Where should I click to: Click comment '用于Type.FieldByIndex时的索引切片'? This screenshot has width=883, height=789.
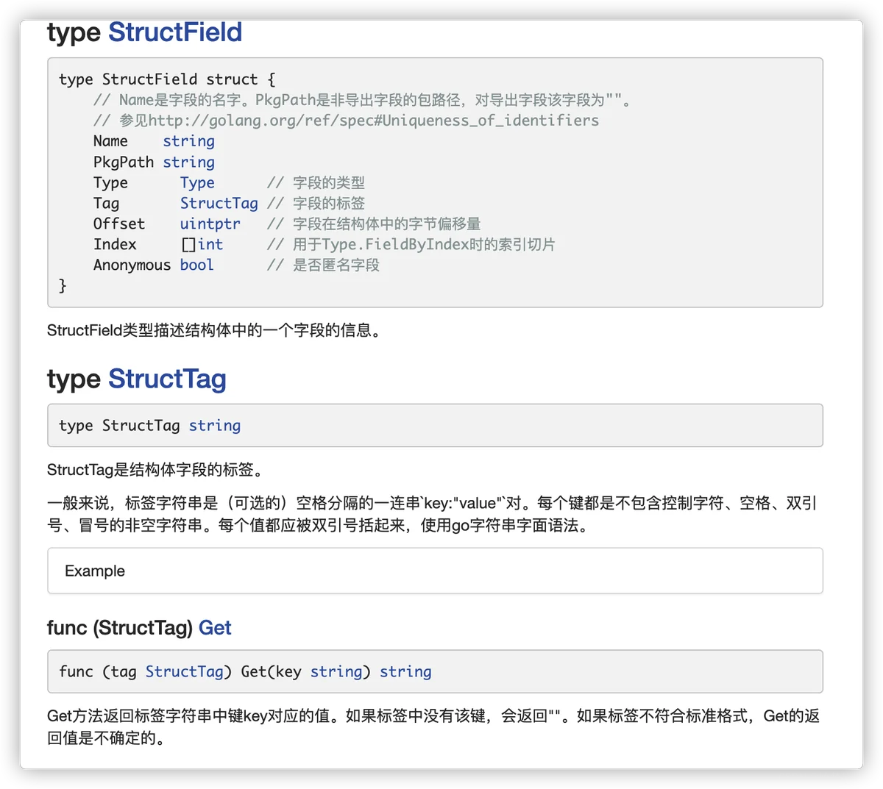click(411, 244)
